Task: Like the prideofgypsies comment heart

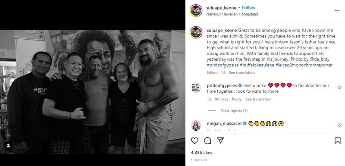Action: 339,87
